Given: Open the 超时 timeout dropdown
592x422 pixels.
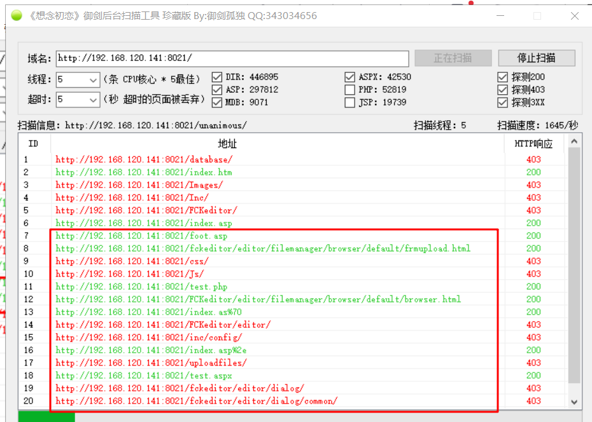Looking at the screenshot, I should (x=93, y=100).
